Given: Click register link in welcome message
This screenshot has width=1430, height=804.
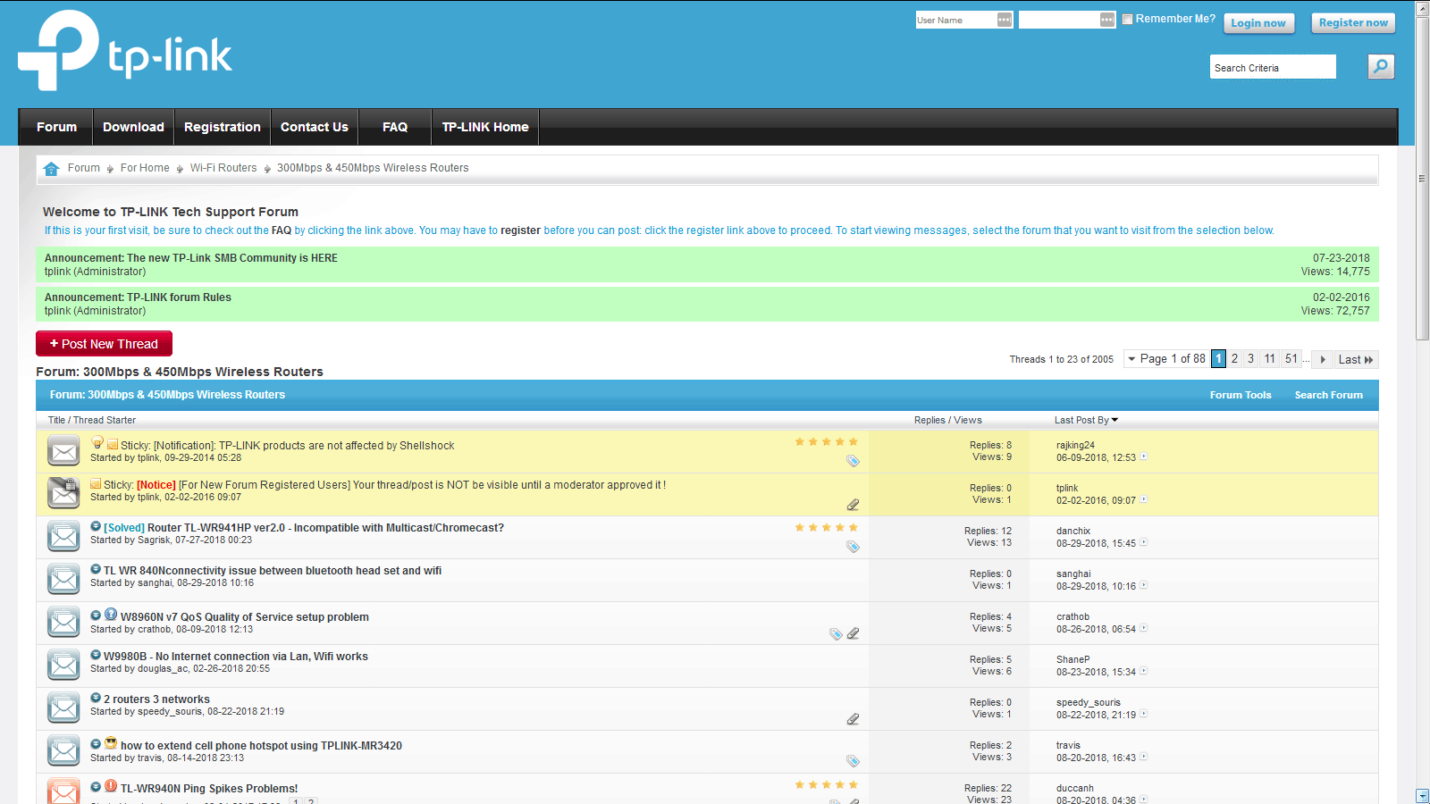Looking at the screenshot, I should (x=520, y=230).
